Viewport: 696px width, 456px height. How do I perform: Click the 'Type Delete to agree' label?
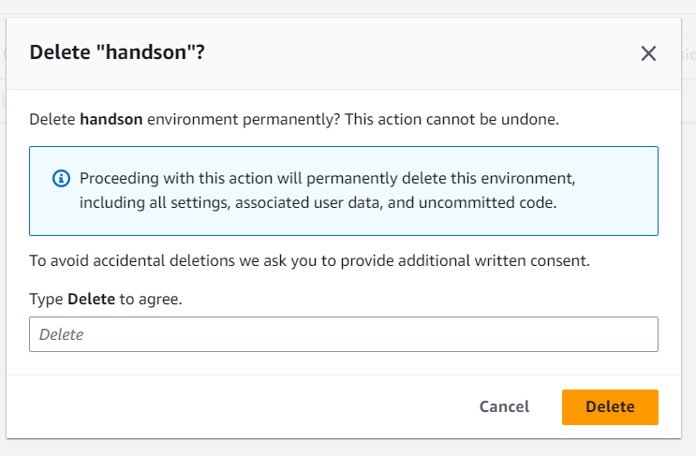(105, 300)
